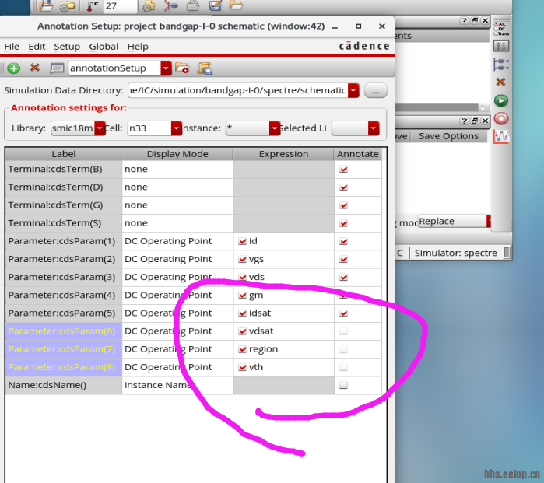
Task: Close the upper ADE pane with its X
Action: tap(485, 21)
